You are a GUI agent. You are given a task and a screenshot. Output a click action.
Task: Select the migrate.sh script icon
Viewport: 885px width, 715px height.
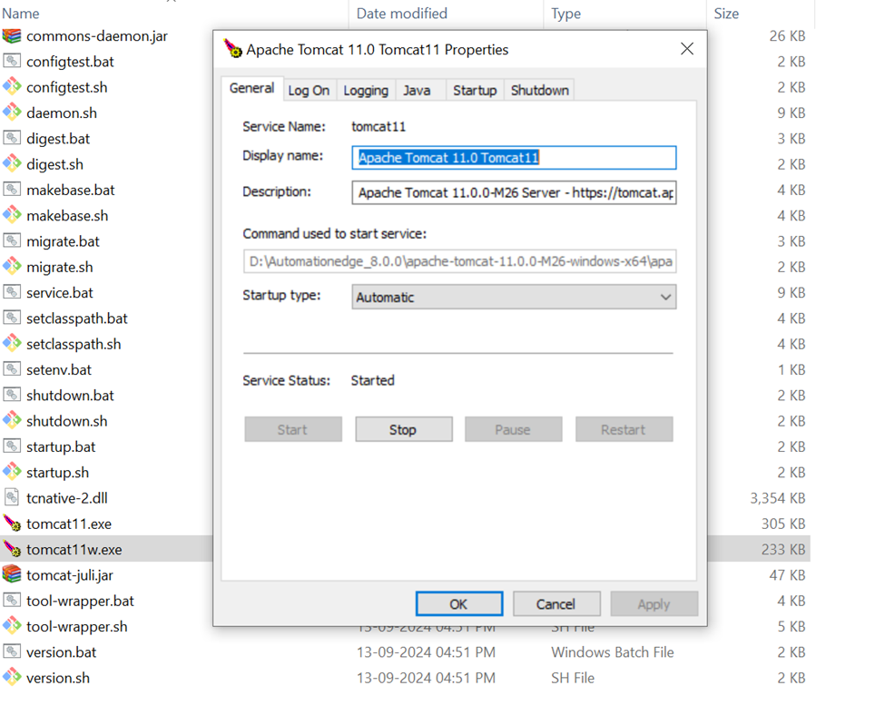tap(14, 266)
